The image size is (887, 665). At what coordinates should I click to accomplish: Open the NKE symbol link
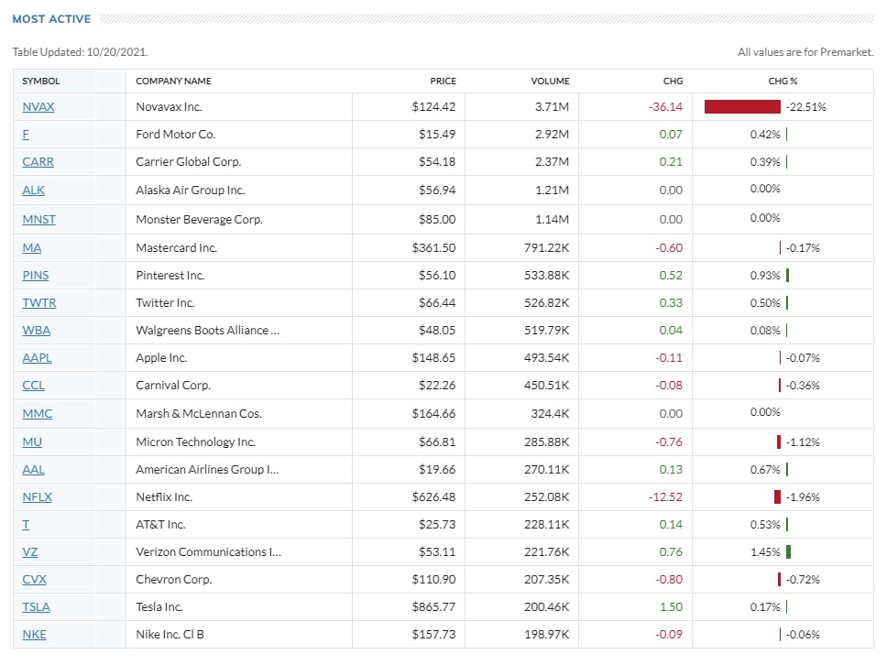coord(34,635)
